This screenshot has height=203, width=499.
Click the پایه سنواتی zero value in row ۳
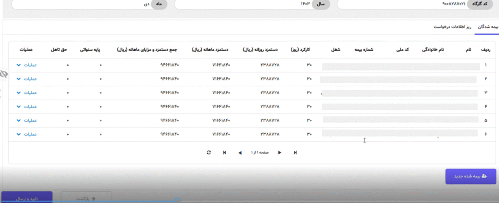[100, 93]
